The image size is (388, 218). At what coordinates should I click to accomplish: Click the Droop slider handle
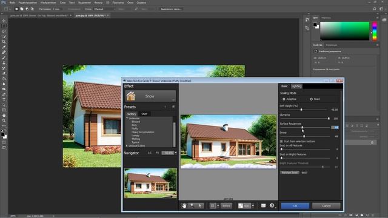coord(304,136)
